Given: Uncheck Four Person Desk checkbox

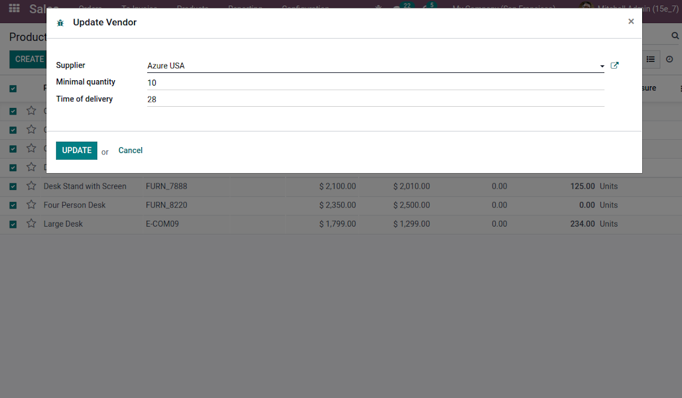Looking at the screenshot, I should (x=13, y=205).
